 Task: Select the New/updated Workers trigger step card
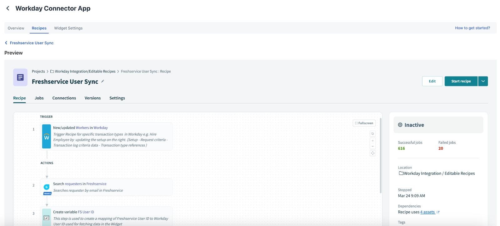[106, 137]
